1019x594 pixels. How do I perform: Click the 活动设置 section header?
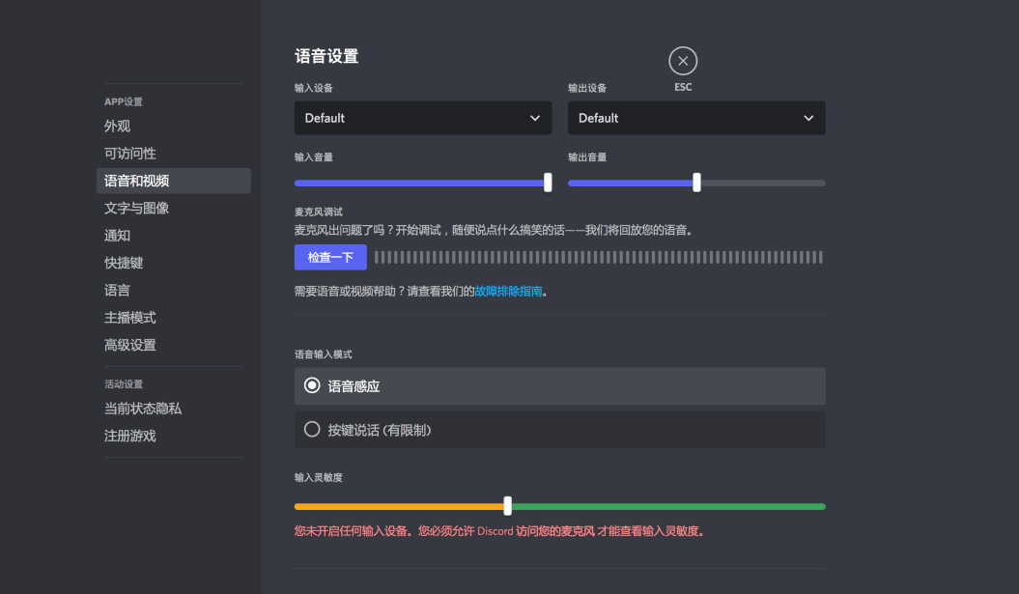[x=124, y=384]
